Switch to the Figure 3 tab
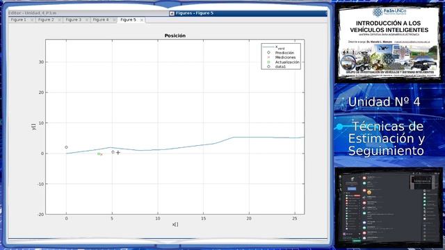Image resolution: width=445 pixels, height=250 pixels. tap(74, 20)
